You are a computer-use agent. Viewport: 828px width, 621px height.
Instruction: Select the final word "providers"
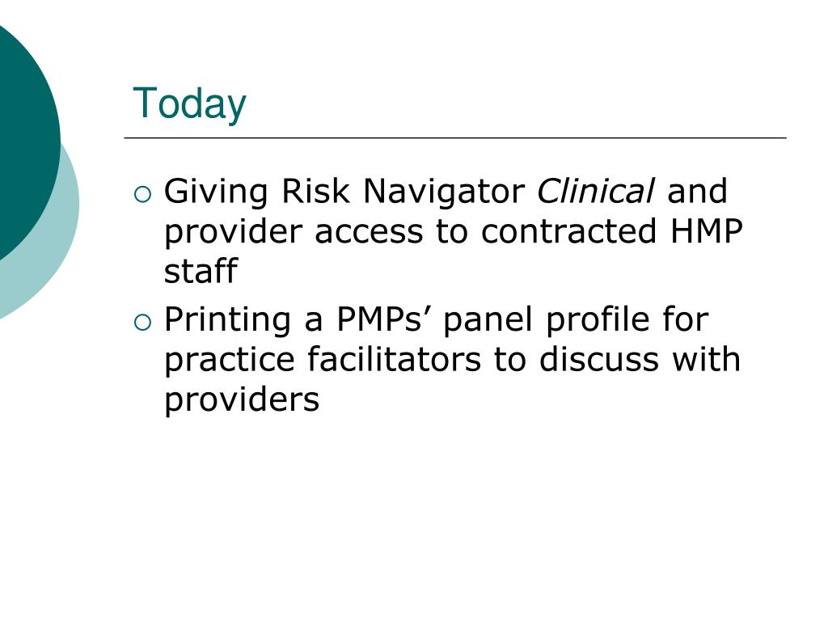(x=242, y=401)
